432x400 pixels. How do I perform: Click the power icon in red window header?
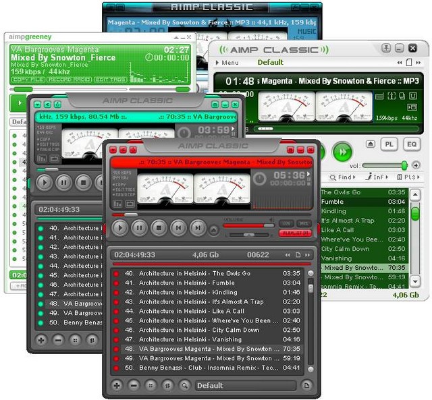[133, 150]
